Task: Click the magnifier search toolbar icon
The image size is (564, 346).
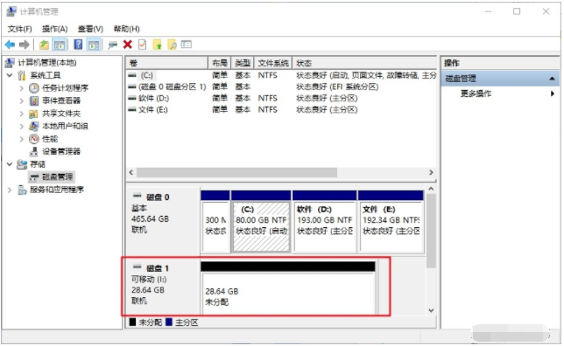Action: 173,45
